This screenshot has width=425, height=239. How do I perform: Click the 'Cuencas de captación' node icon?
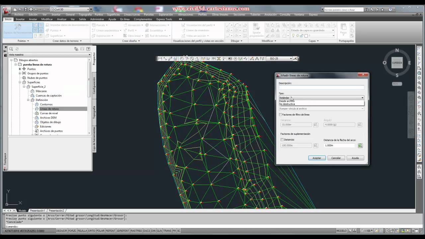[x=33, y=96]
